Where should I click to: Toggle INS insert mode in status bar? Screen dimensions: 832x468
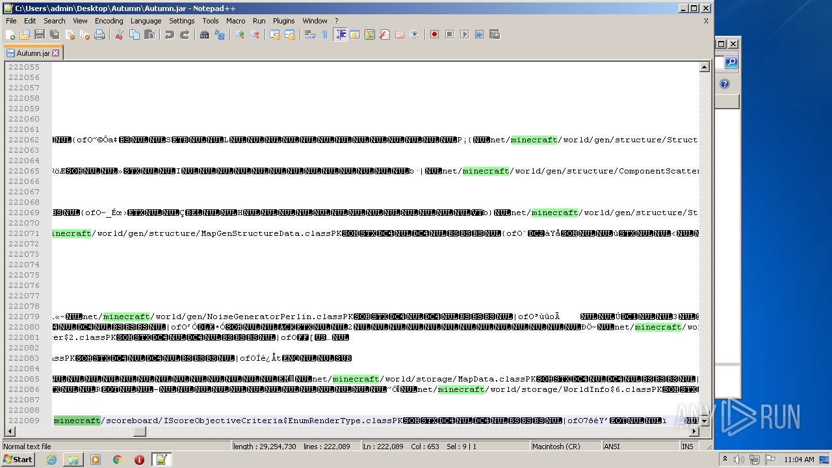[688, 447]
